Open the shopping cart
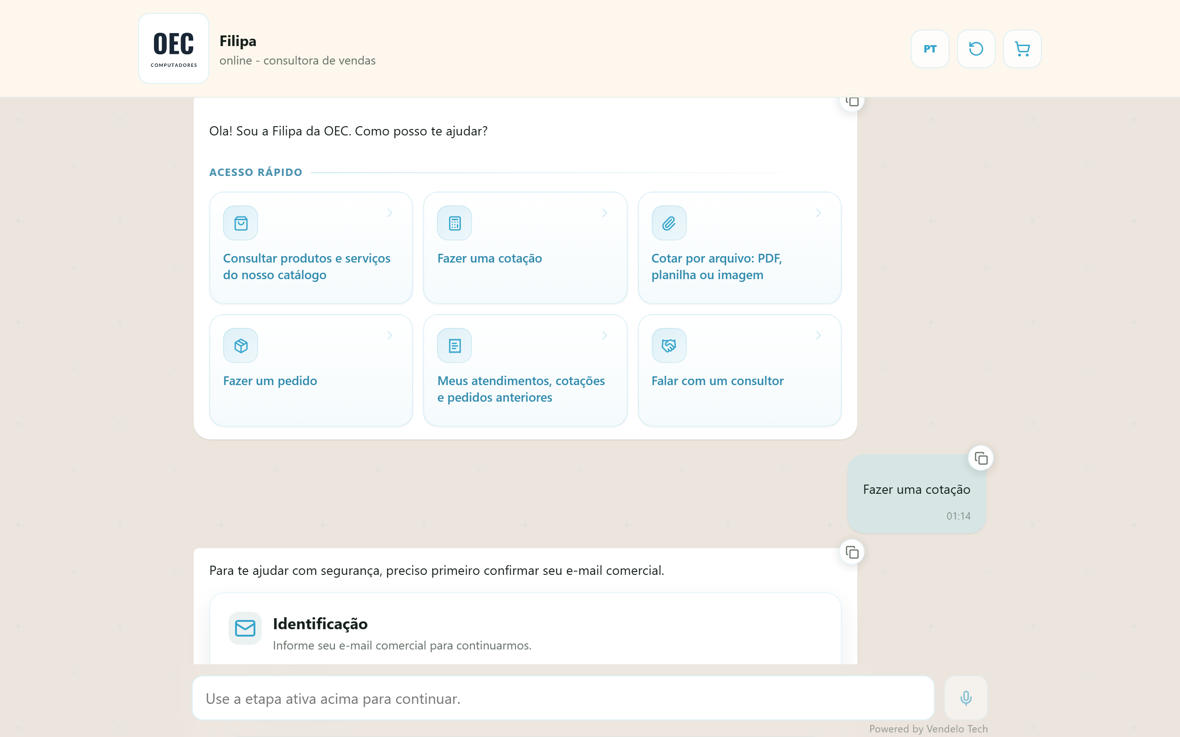This screenshot has height=737, width=1180. click(1022, 49)
